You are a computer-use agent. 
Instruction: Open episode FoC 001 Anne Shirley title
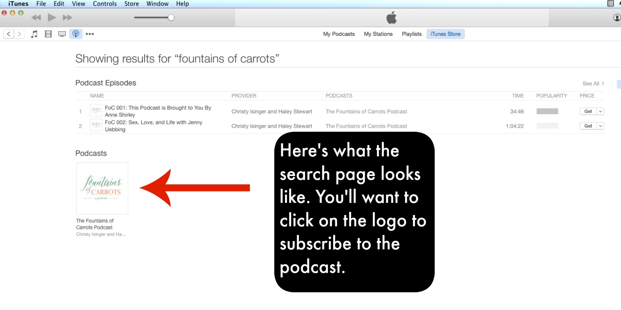click(x=158, y=111)
